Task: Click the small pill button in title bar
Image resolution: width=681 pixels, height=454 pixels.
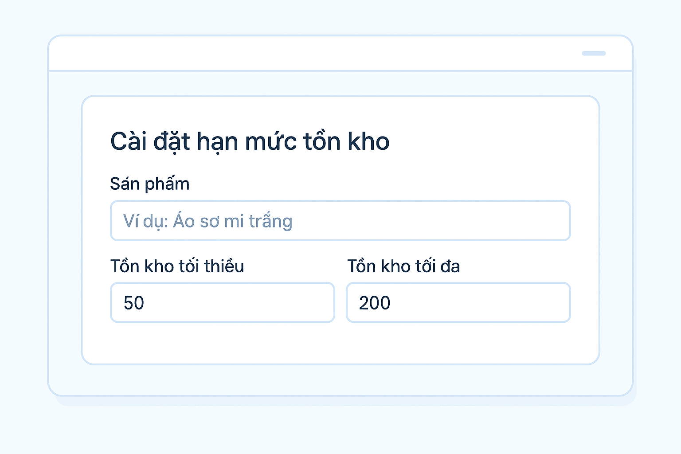Action: point(594,54)
